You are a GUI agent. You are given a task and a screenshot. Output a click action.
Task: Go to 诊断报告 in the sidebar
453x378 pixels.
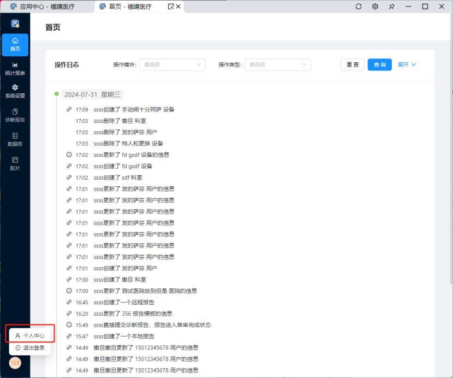[15, 115]
